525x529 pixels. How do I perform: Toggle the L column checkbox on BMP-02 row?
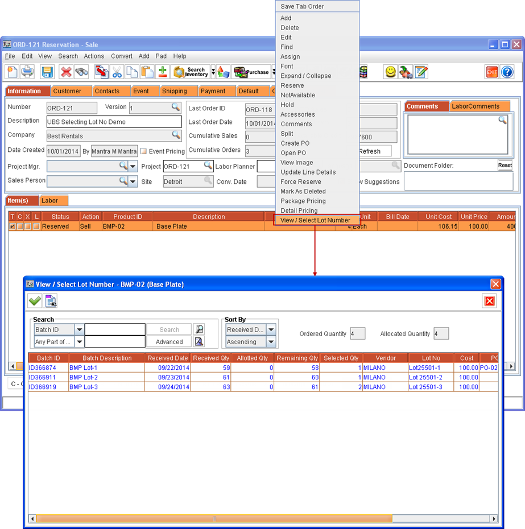(x=36, y=226)
